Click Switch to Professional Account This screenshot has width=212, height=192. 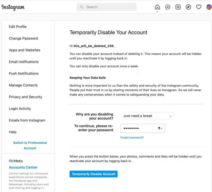pyautogui.click(x=30, y=145)
